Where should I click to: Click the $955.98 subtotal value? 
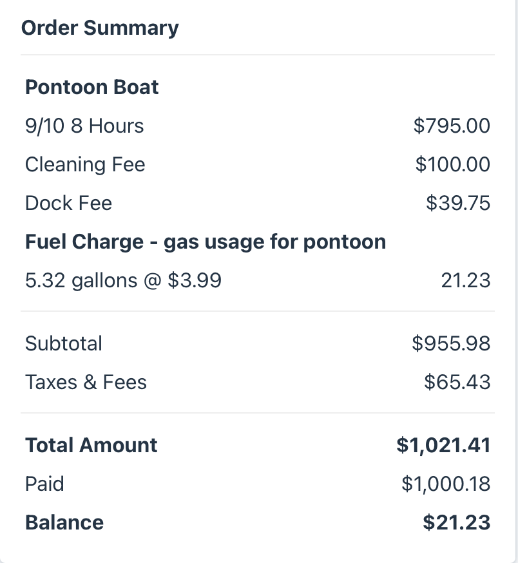(x=451, y=343)
